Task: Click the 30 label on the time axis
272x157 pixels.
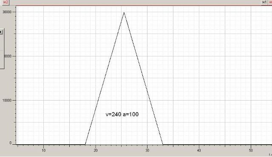Action: click(x=147, y=150)
